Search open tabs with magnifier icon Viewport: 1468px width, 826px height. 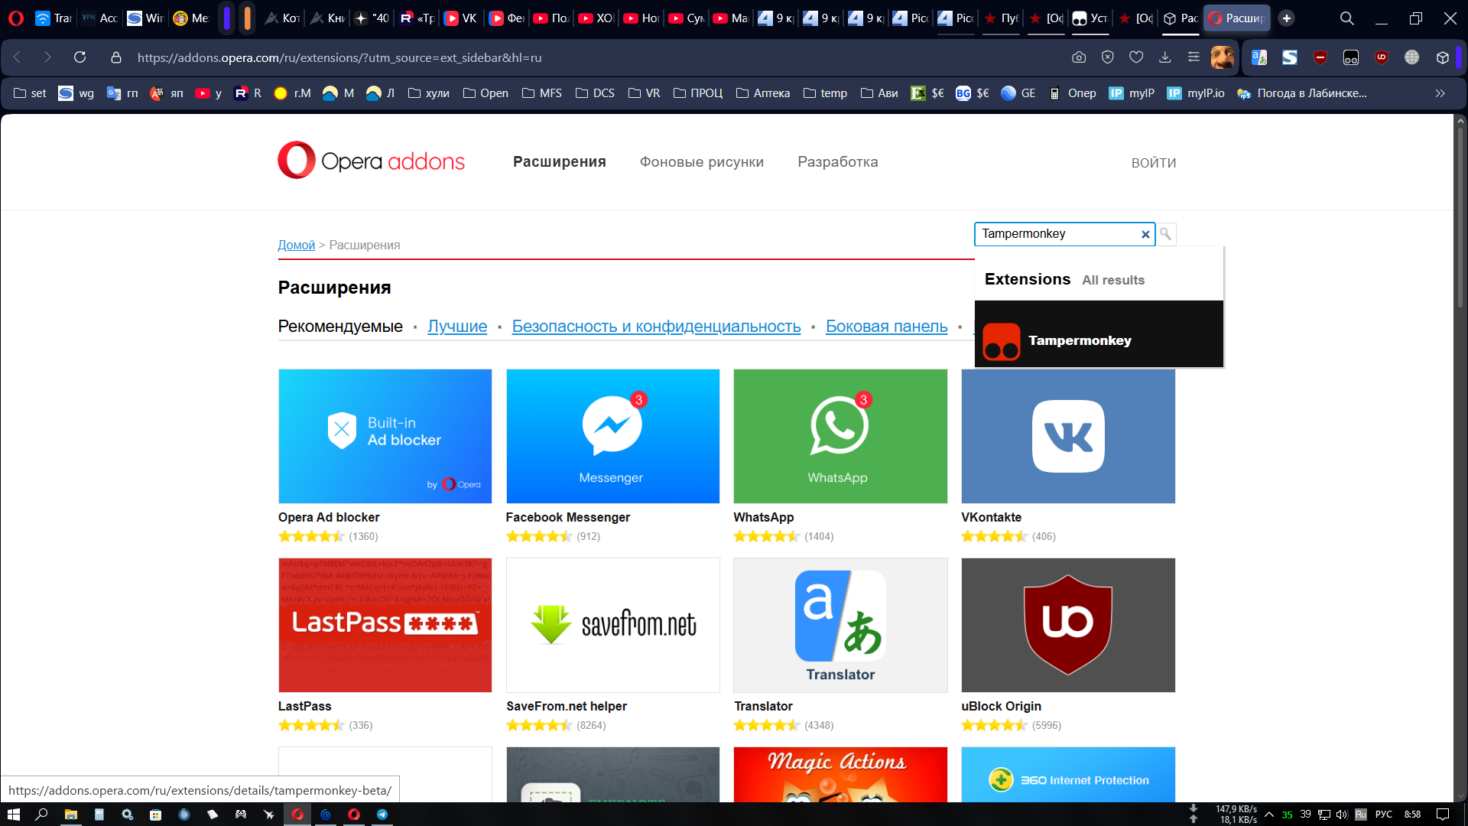1347,18
